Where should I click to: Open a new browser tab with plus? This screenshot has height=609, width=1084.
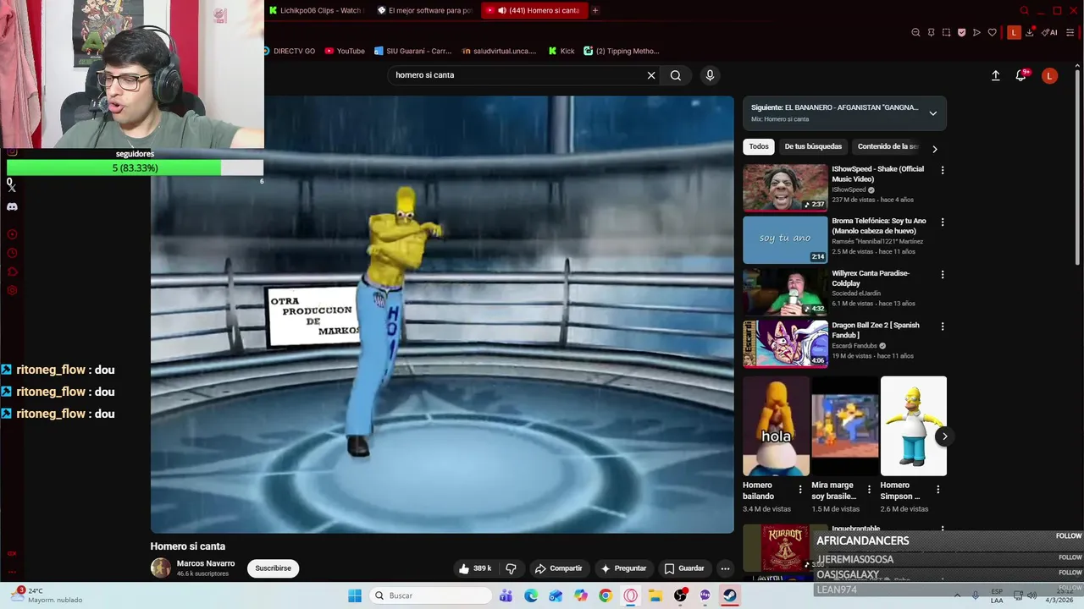[x=595, y=10]
